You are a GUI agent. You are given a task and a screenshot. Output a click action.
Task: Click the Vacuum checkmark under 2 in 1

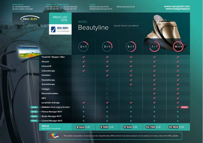pos(84,62)
